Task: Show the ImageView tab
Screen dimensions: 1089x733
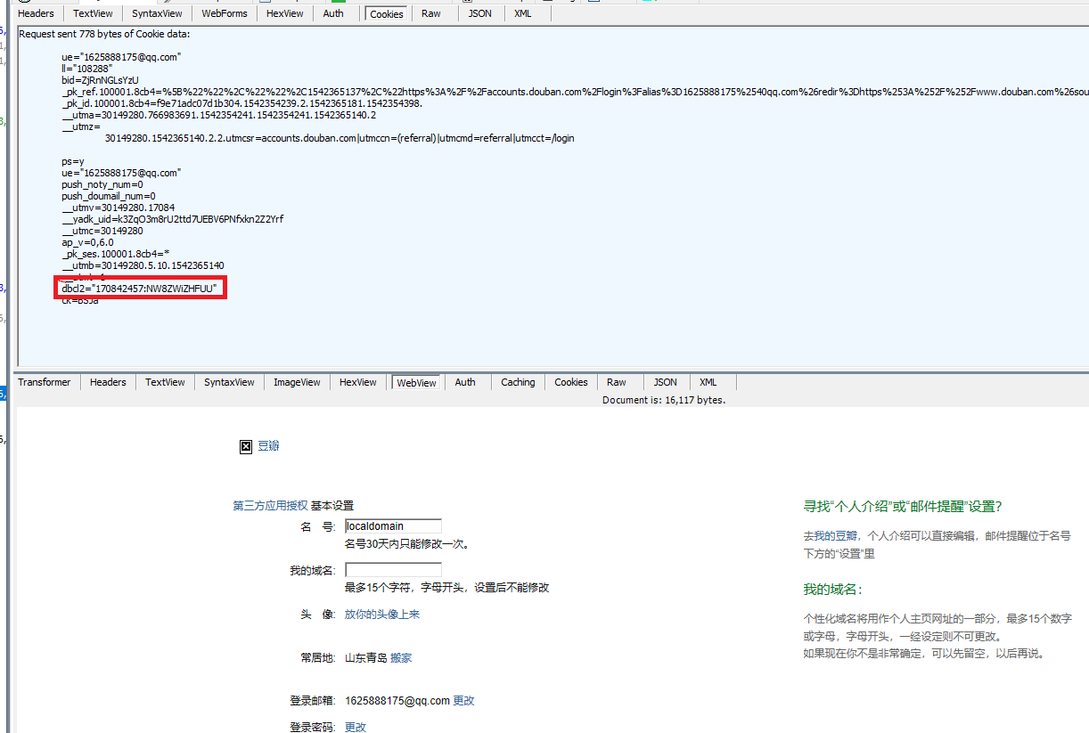Action: point(297,382)
